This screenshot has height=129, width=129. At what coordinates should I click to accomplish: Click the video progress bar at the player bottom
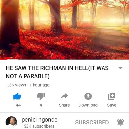click(x=64, y=59)
